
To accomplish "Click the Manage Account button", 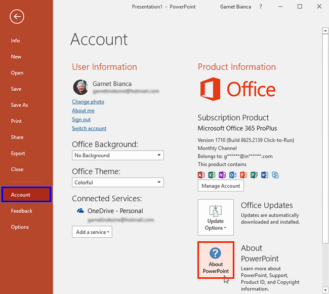I will [221, 186].
